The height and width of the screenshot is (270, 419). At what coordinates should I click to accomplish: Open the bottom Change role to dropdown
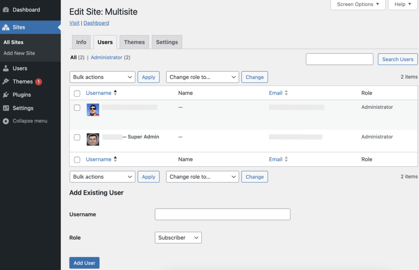coord(203,177)
